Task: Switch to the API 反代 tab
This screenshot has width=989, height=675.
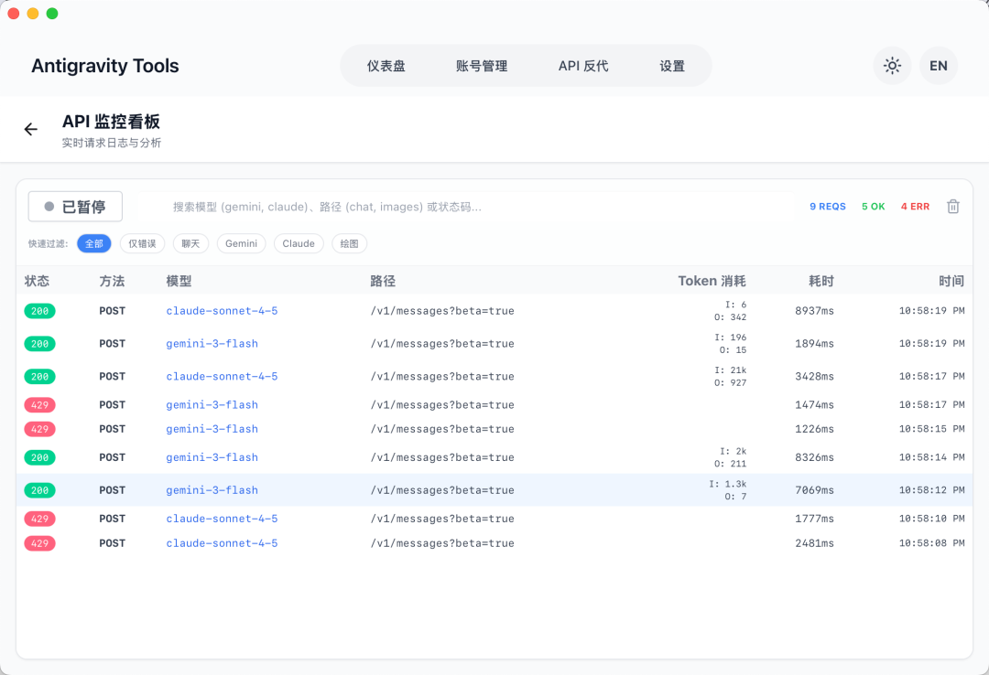Action: coord(583,66)
